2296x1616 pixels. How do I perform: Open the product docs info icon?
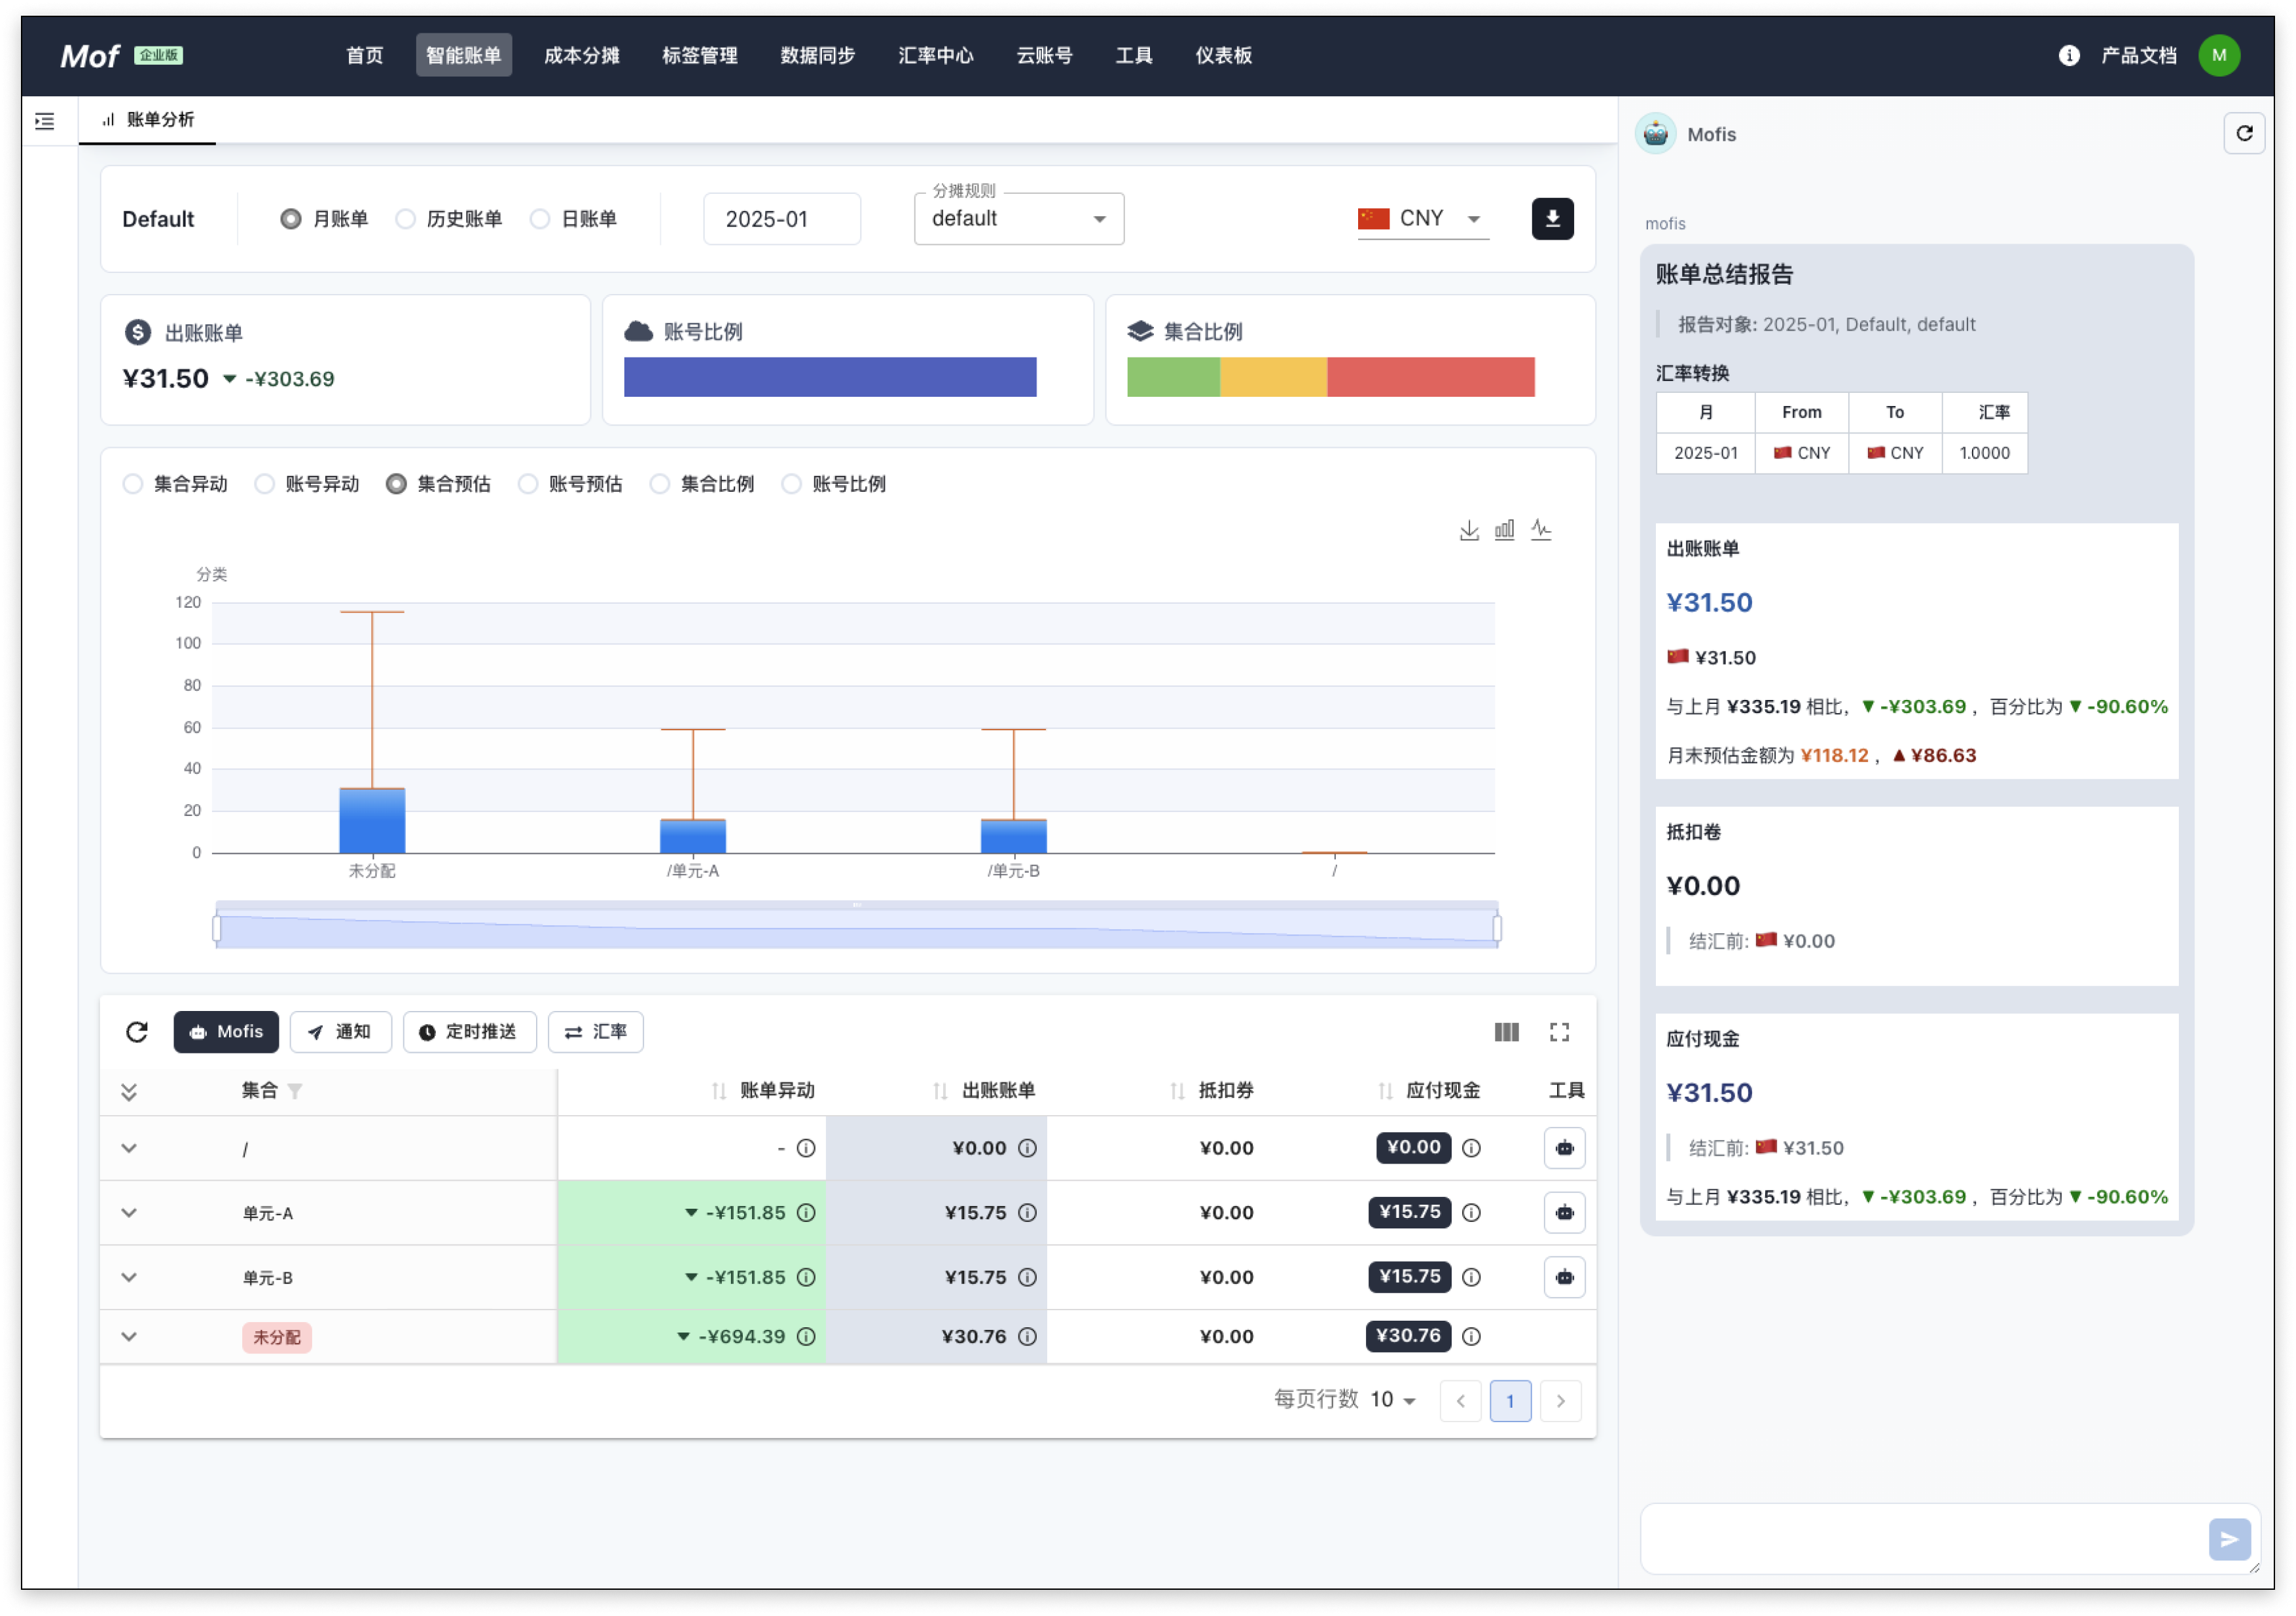pyautogui.click(x=2069, y=55)
